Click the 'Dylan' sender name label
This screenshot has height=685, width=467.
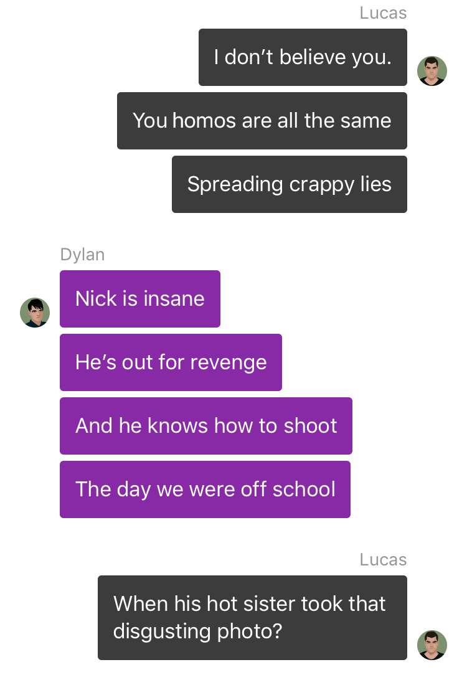coord(82,255)
